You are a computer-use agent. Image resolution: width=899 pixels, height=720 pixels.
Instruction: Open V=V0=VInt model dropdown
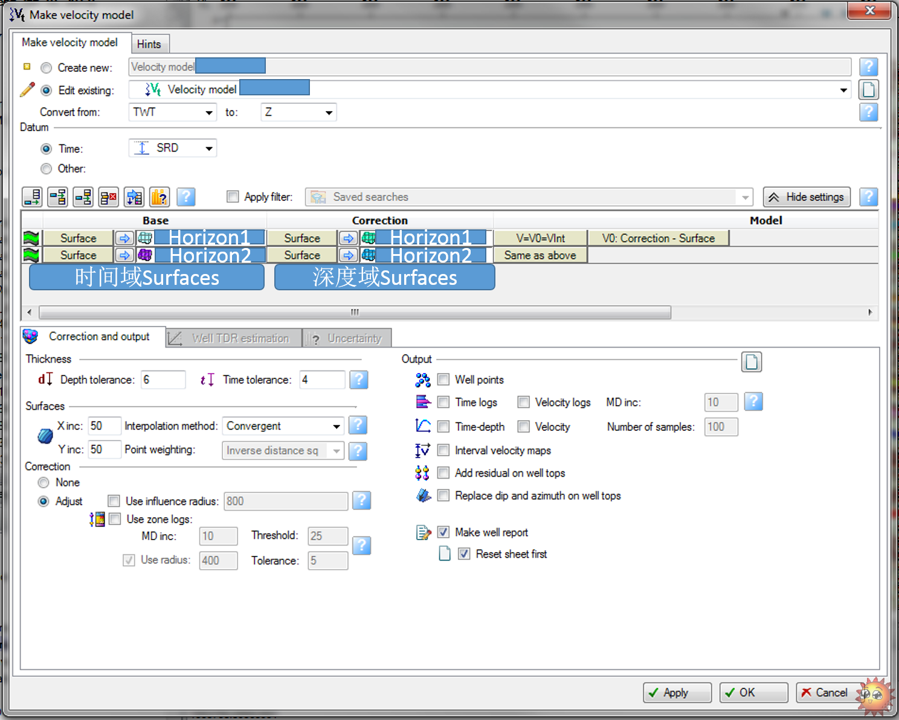click(540, 238)
